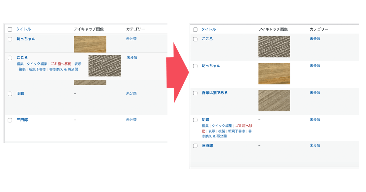Click the アイキャッチ画像 column header, left list
The width and height of the screenshot is (366, 192).
(89, 29)
